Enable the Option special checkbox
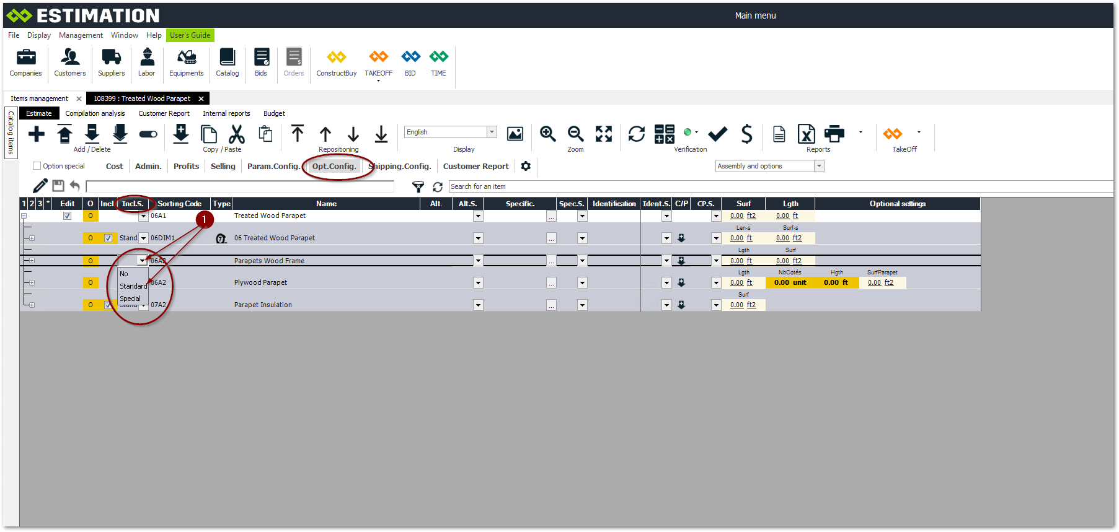This screenshot has width=1119, height=532. tap(37, 166)
